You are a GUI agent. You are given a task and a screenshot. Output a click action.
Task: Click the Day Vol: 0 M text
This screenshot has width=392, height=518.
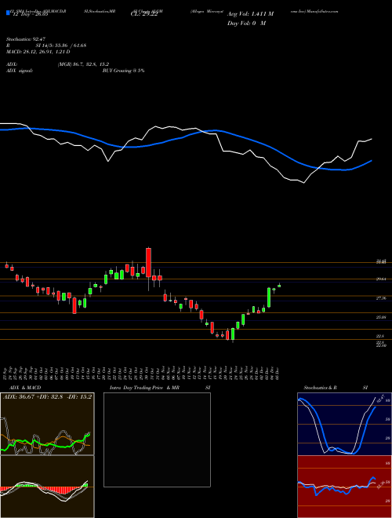246,24
